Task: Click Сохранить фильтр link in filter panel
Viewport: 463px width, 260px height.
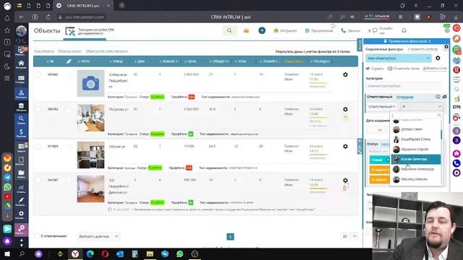Action: (x=422, y=49)
